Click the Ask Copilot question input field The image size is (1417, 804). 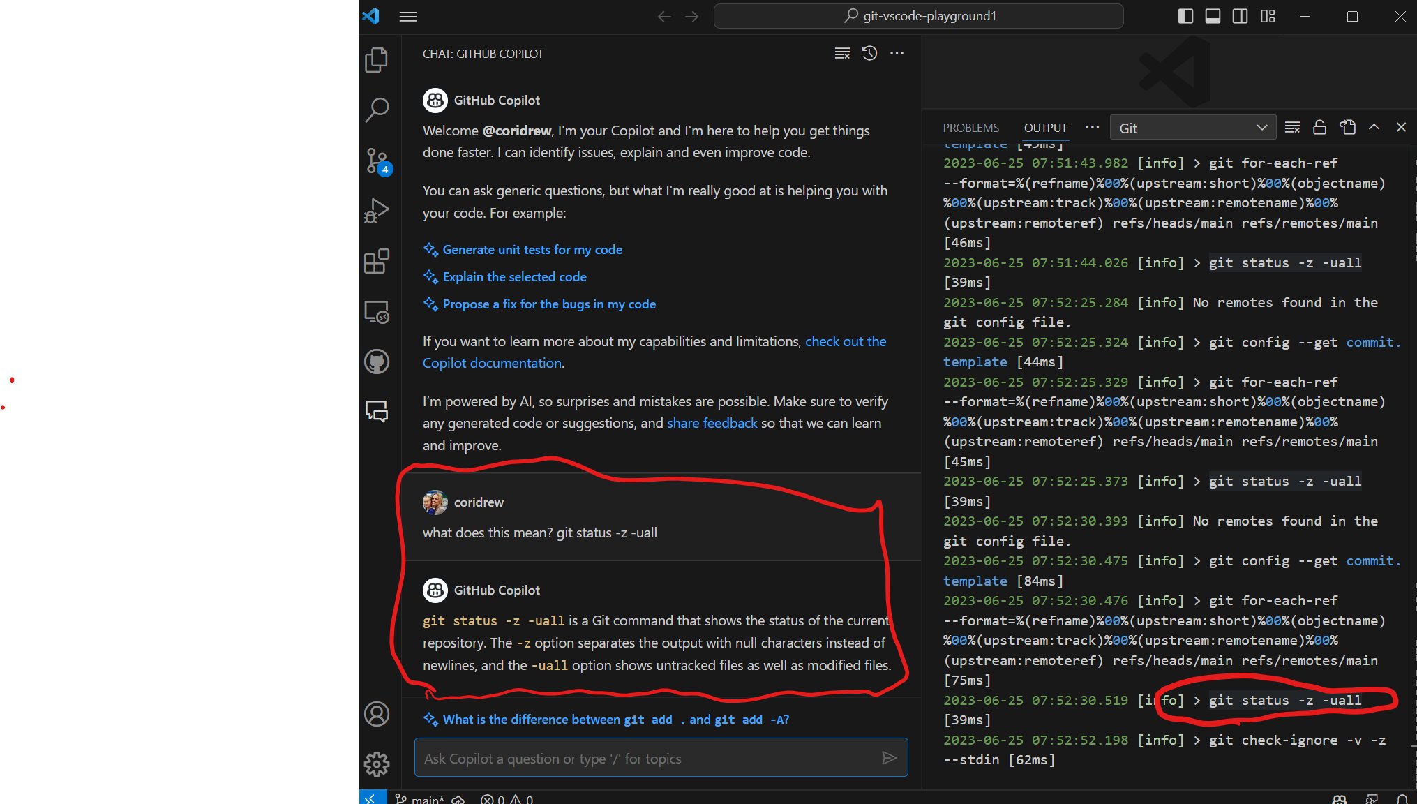(x=645, y=758)
